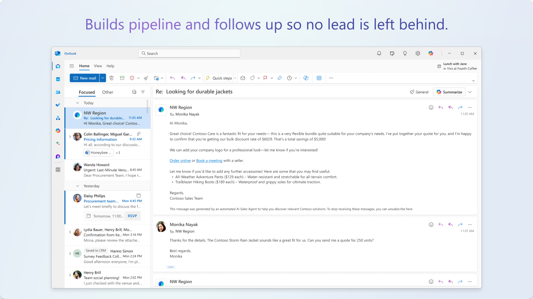Image resolution: width=533 pixels, height=299 pixels.
Task: Click in the Search box
Action: pyautogui.click(x=189, y=53)
